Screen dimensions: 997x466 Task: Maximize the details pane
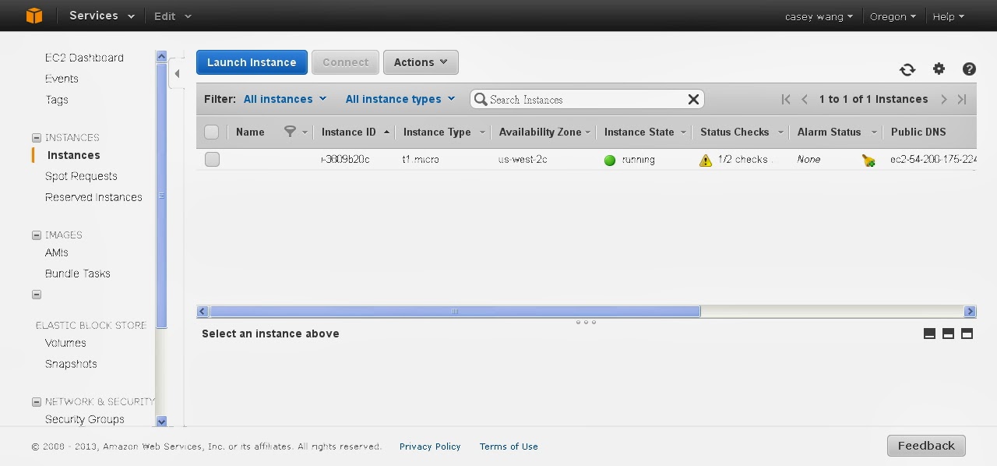coord(967,334)
